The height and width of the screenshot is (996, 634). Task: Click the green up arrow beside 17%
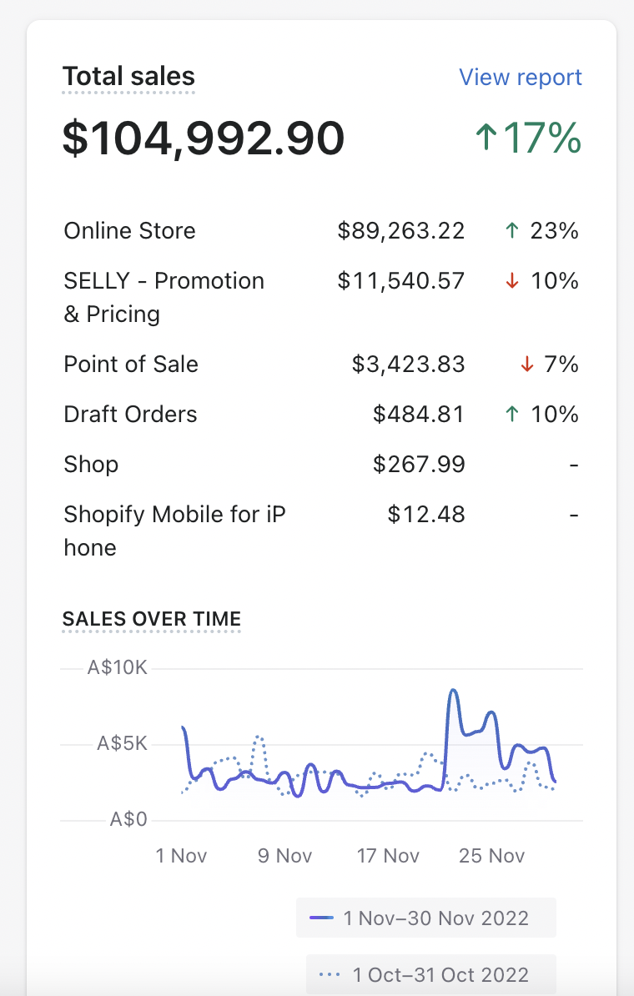pos(486,138)
